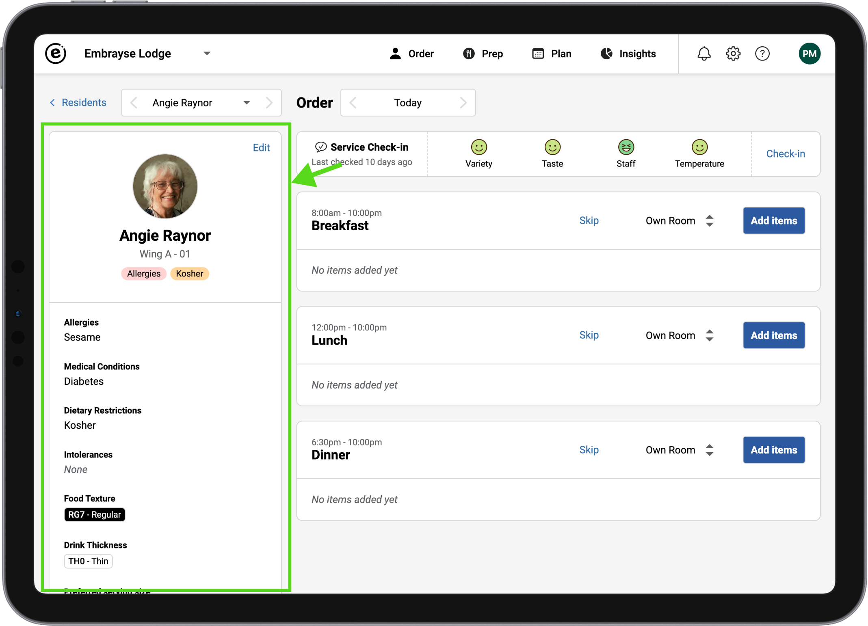
Task: Advance to next day arrow
Action: [463, 103]
